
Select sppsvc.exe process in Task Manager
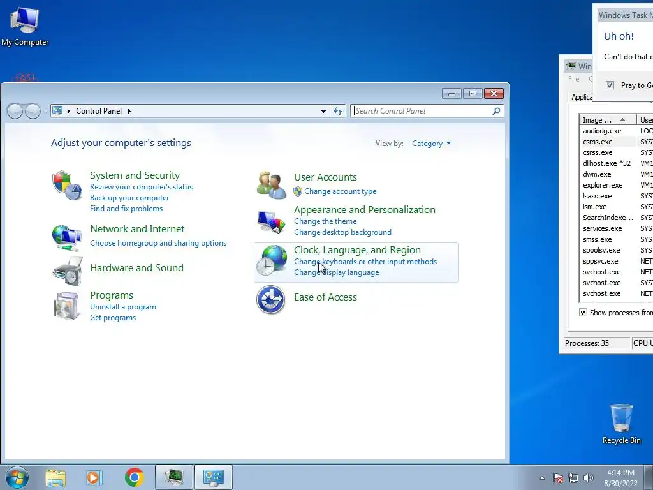(601, 261)
